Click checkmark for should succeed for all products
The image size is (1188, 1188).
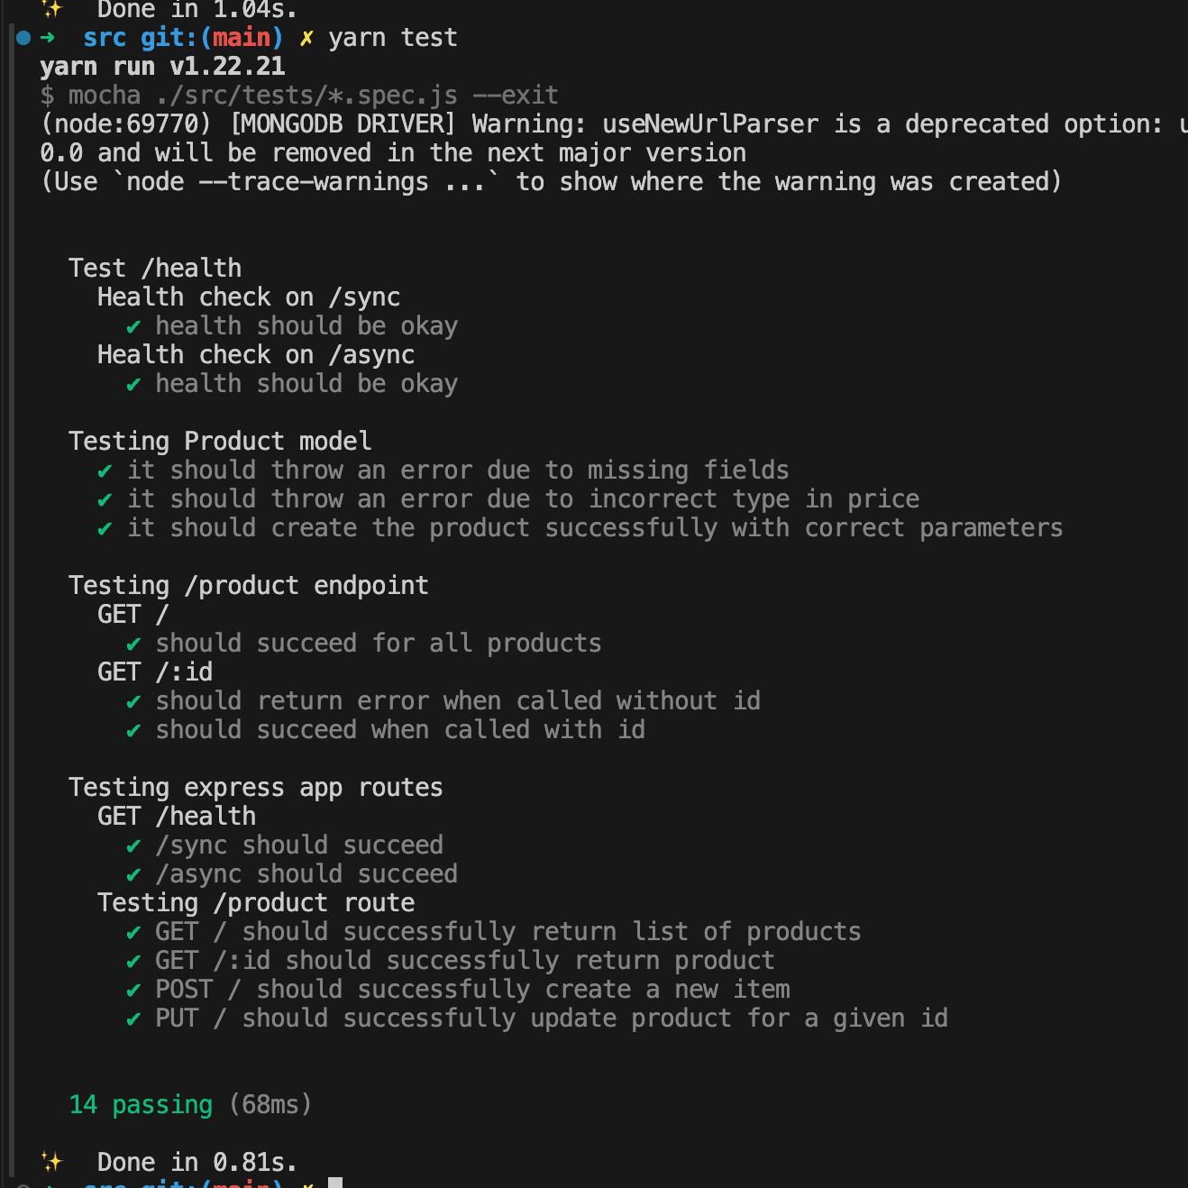[x=133, y=644]
